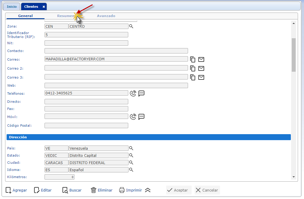The image size is (304, 199).
Task: Click the Buscar button
Action: pos(72,190)
